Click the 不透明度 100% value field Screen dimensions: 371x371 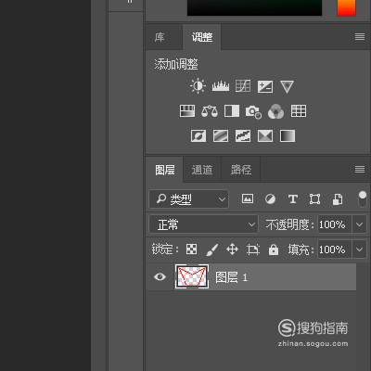[335, 224]
